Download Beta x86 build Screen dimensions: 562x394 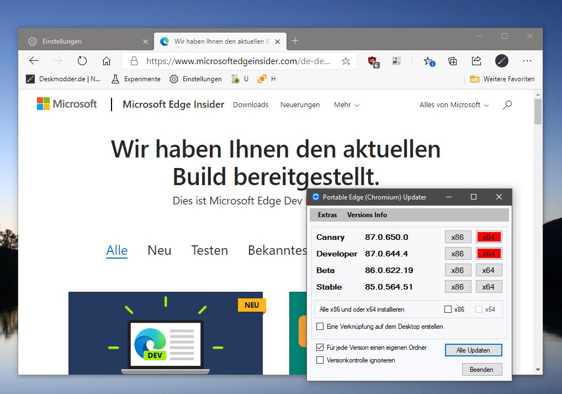[x=458, y=270]
